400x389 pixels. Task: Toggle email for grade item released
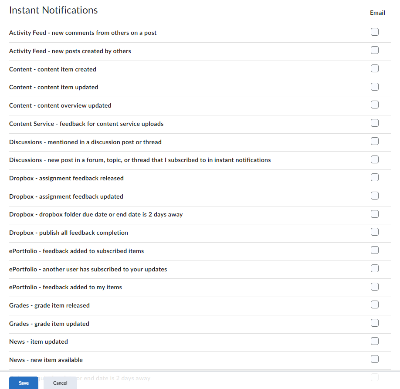point(374,304)
